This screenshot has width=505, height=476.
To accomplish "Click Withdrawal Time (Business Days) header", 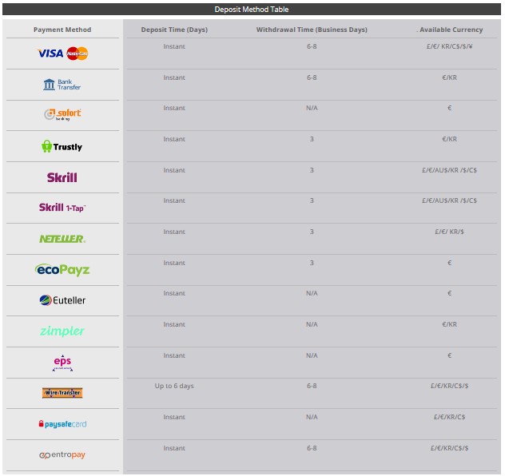I will [x=312, y=30].
